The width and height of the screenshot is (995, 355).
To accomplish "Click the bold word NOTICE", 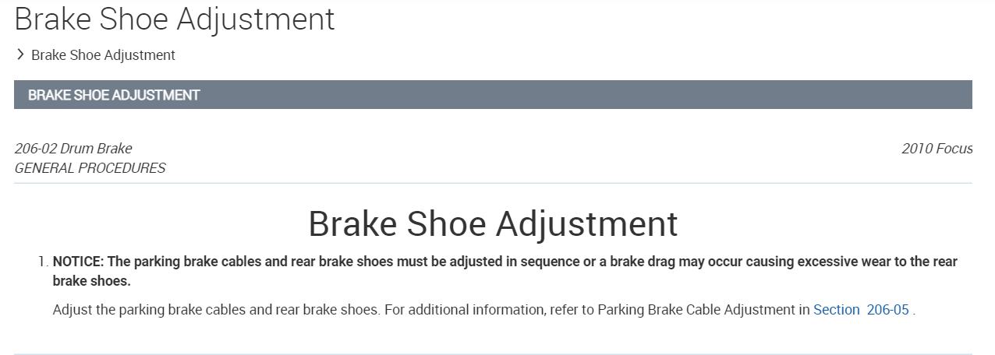I will (76, 262).
